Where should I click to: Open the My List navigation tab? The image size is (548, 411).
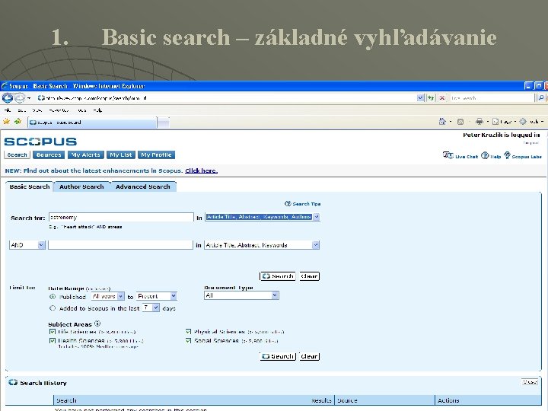pyautogui.click(x=120, y=155)
